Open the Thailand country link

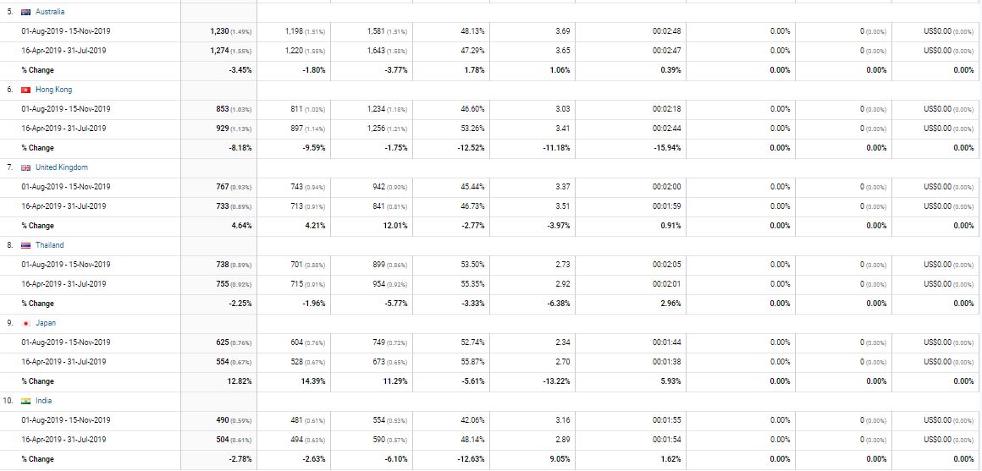(x=49, y=245)
